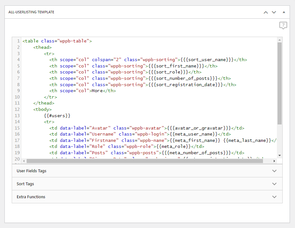Open the help speech-bubble icon
Image resolution: width=295 pixels, height=228 pixels.
point(283,25)
